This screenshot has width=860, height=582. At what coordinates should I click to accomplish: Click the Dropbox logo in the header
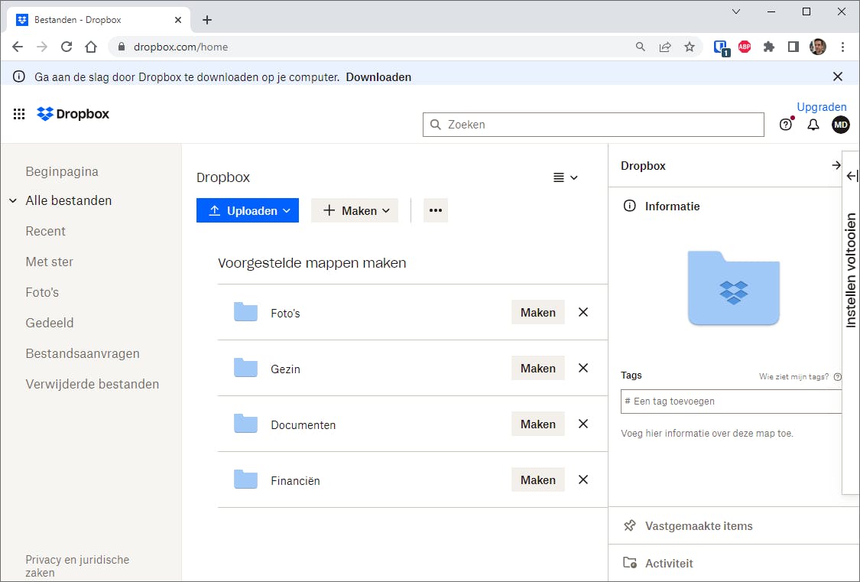(x=73, y=114)
